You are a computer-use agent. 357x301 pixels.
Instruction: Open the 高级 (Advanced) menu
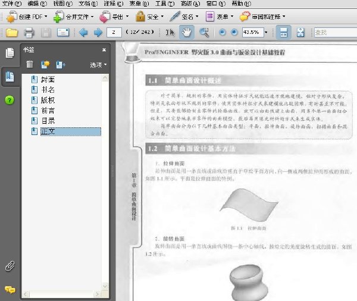pos(190,4)
